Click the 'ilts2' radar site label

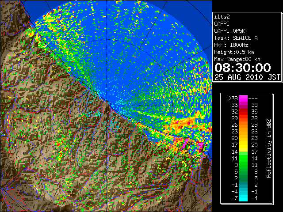click(222, 17)
